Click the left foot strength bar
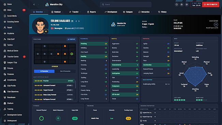This screenshot has width=222, height=125. point(179,100)
